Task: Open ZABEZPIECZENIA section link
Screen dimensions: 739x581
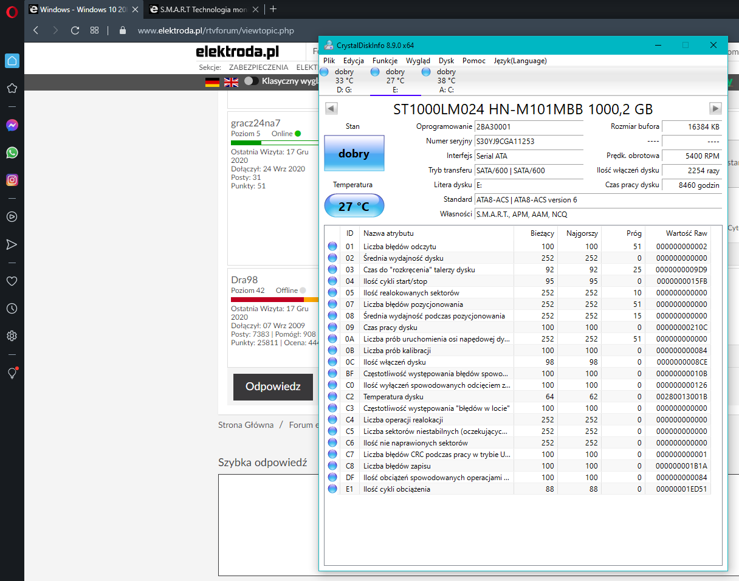Action: [258, 67]
